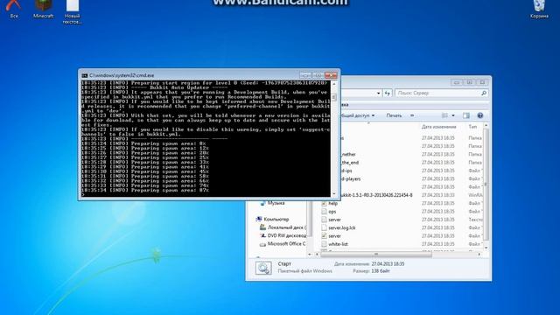This screenshot has width=560, height=315.
Task: Sort by Дата изменения column header
Action: click(x=438, y=127)
